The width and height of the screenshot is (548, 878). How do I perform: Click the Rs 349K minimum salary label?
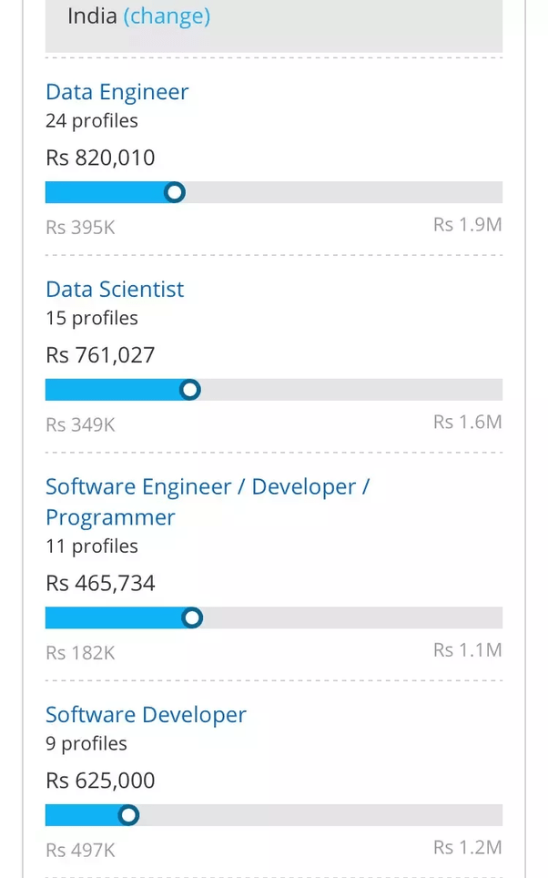pos(80,424)
